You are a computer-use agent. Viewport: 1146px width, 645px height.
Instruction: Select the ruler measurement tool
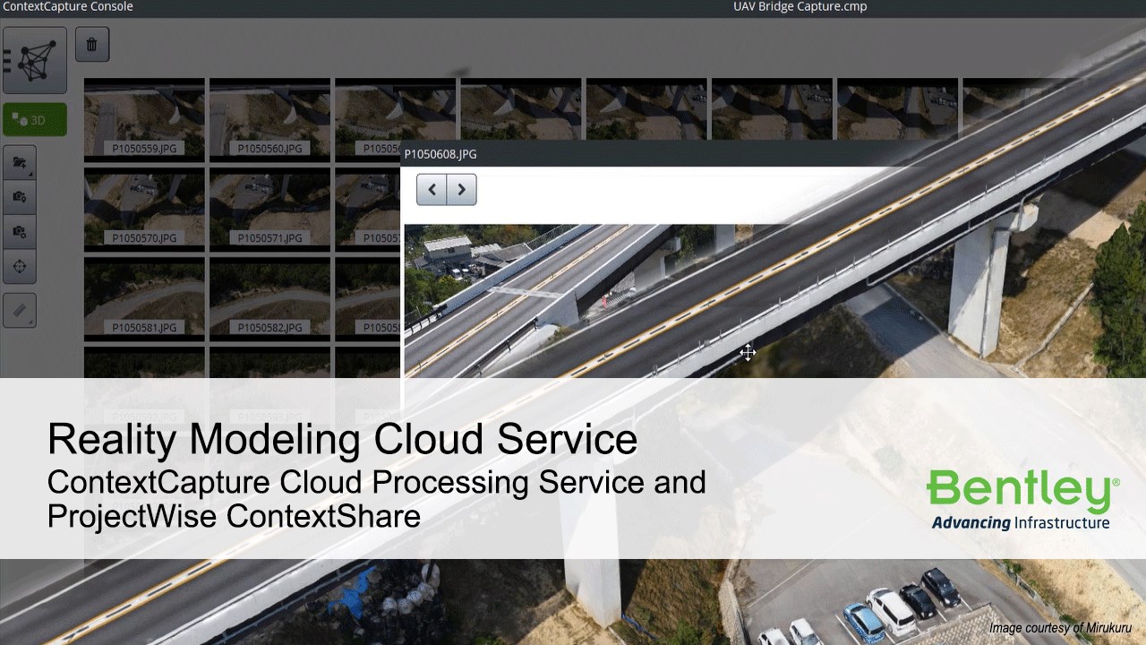[20, 310]
